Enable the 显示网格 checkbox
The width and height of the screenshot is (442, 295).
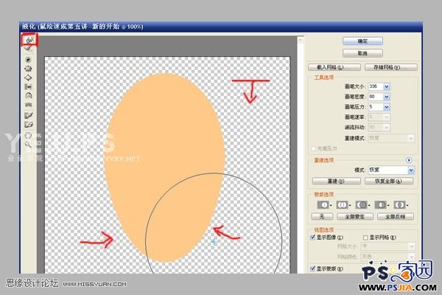(365, 237)
